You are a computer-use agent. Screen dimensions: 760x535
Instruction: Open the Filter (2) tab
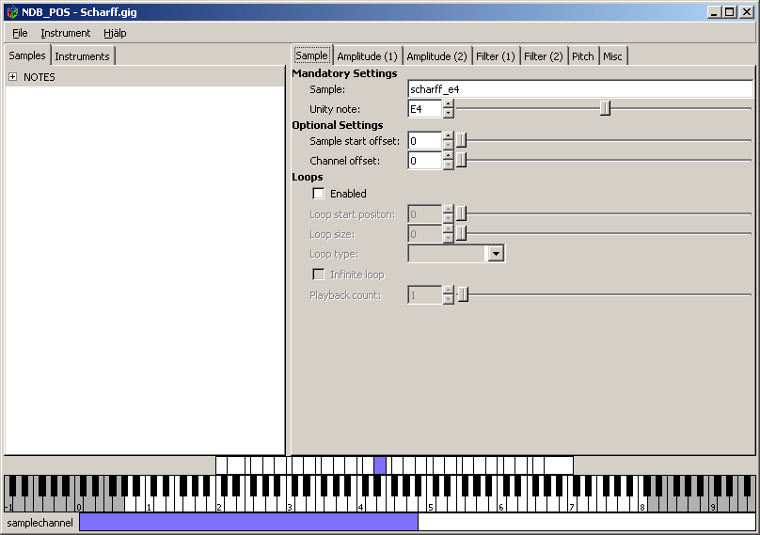pyautogui.click(x=544, y=56)
